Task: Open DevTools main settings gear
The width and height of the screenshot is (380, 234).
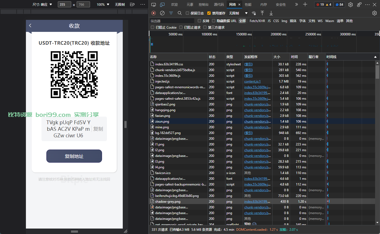Action: [351, 5]
